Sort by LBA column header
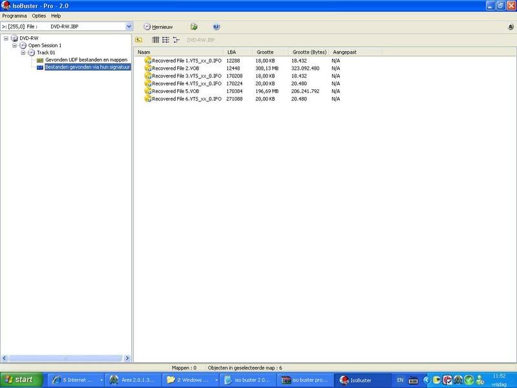The height and width of the screenshot is (388, 517). point(238,52)
